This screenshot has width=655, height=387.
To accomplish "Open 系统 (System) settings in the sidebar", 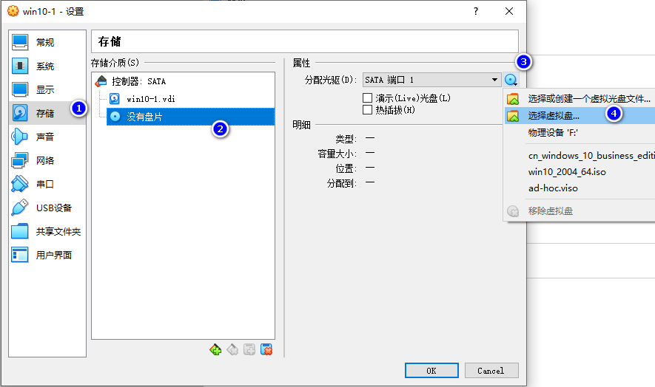I will pyautogui.click(x=44, y=66).
